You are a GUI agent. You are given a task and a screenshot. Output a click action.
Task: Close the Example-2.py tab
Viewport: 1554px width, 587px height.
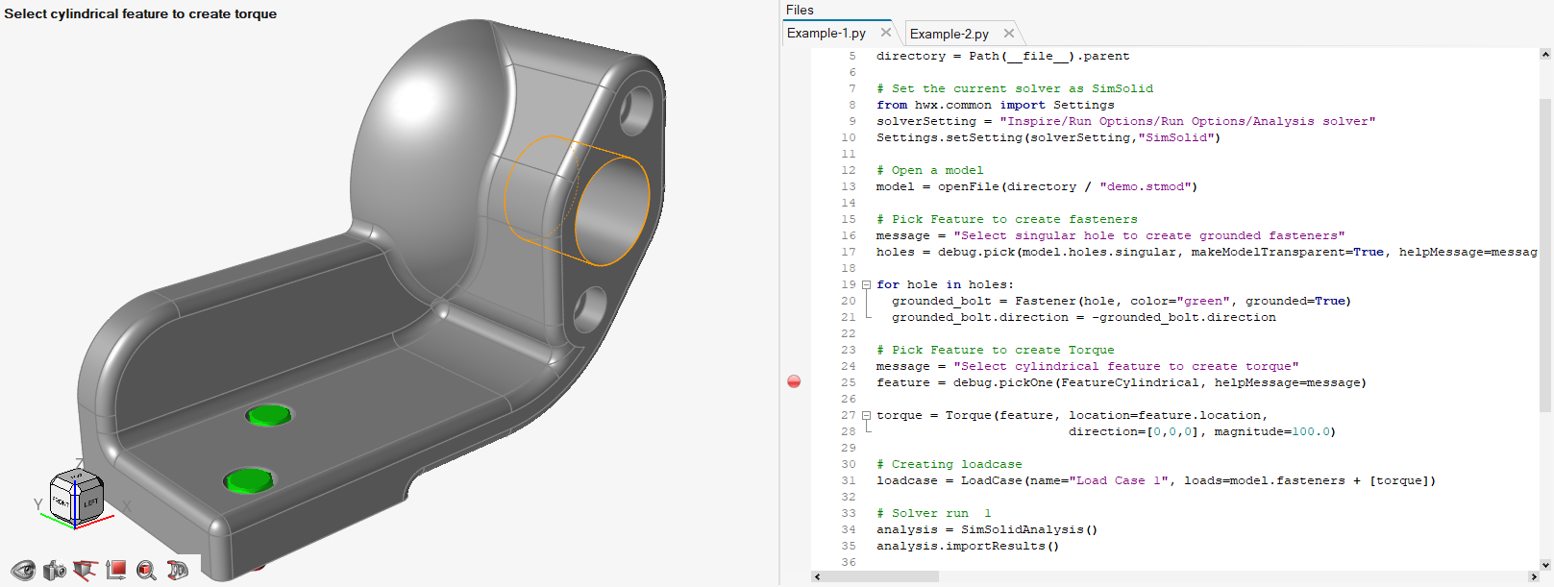[x=1009, y=34]
